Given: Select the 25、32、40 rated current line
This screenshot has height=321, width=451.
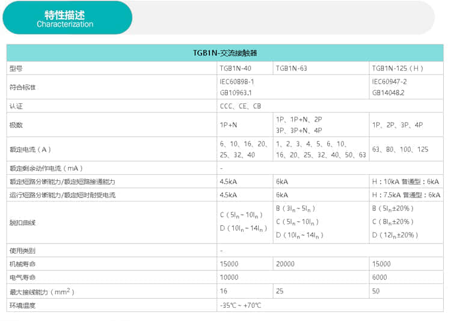Looking at the screenshot, I should coord(238,155).
